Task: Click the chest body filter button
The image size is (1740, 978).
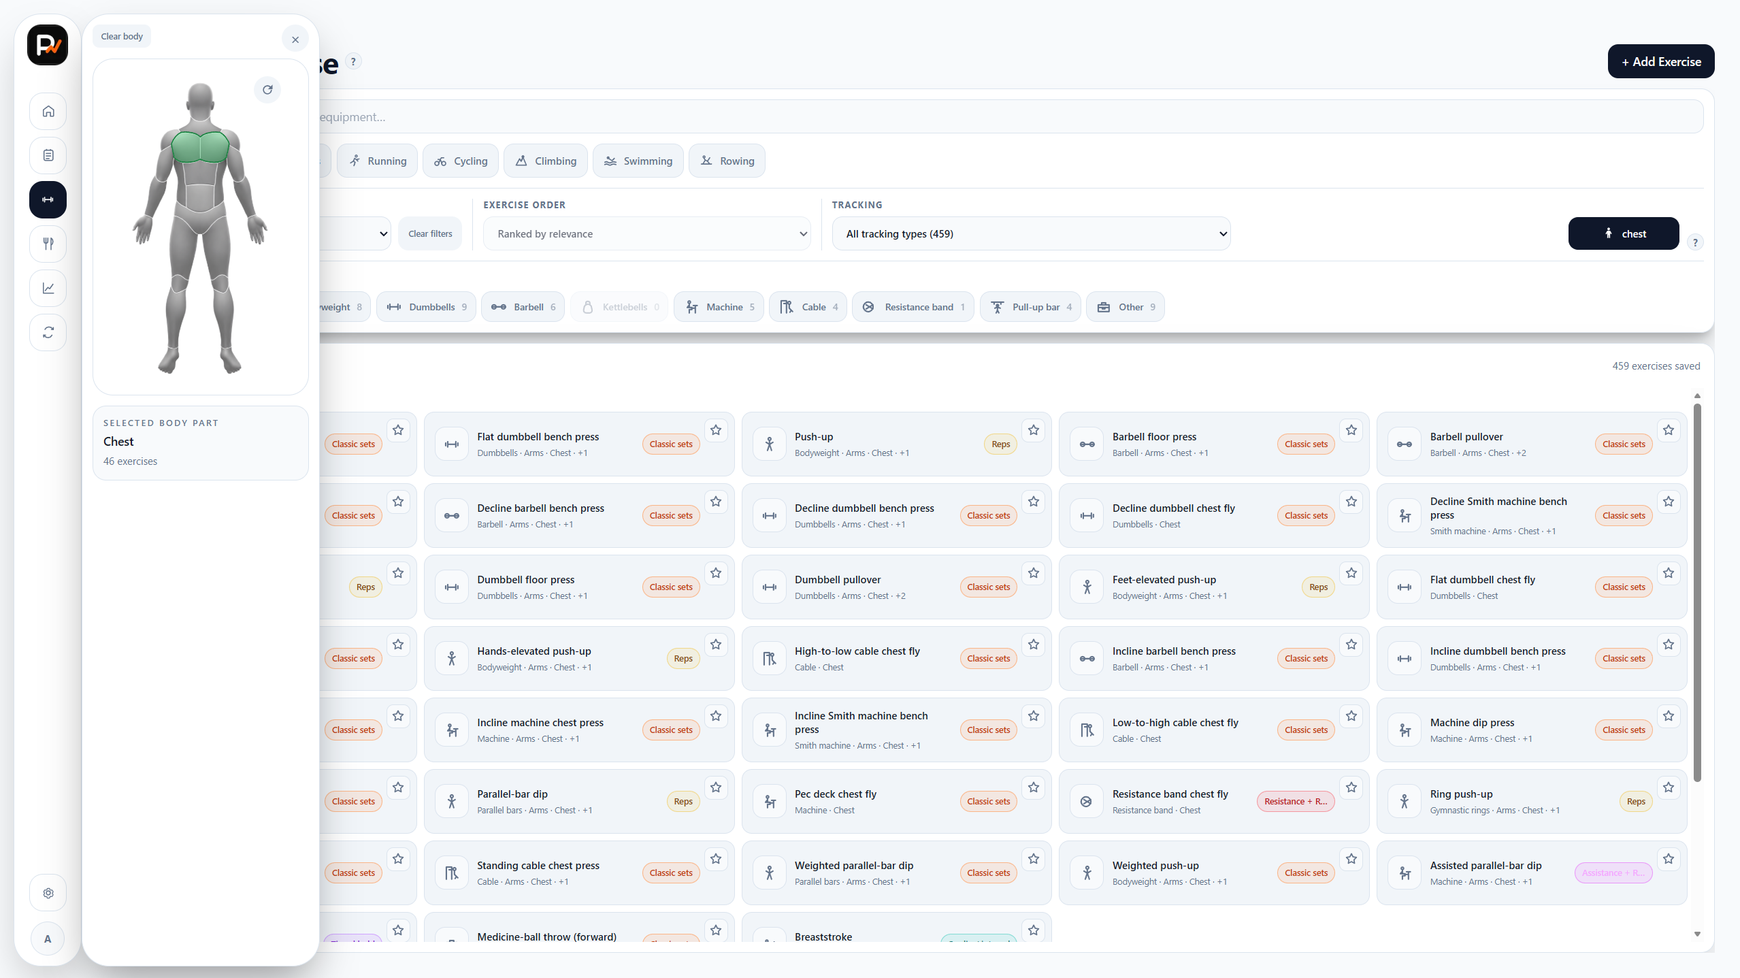Action: [x=1624, y=233]
